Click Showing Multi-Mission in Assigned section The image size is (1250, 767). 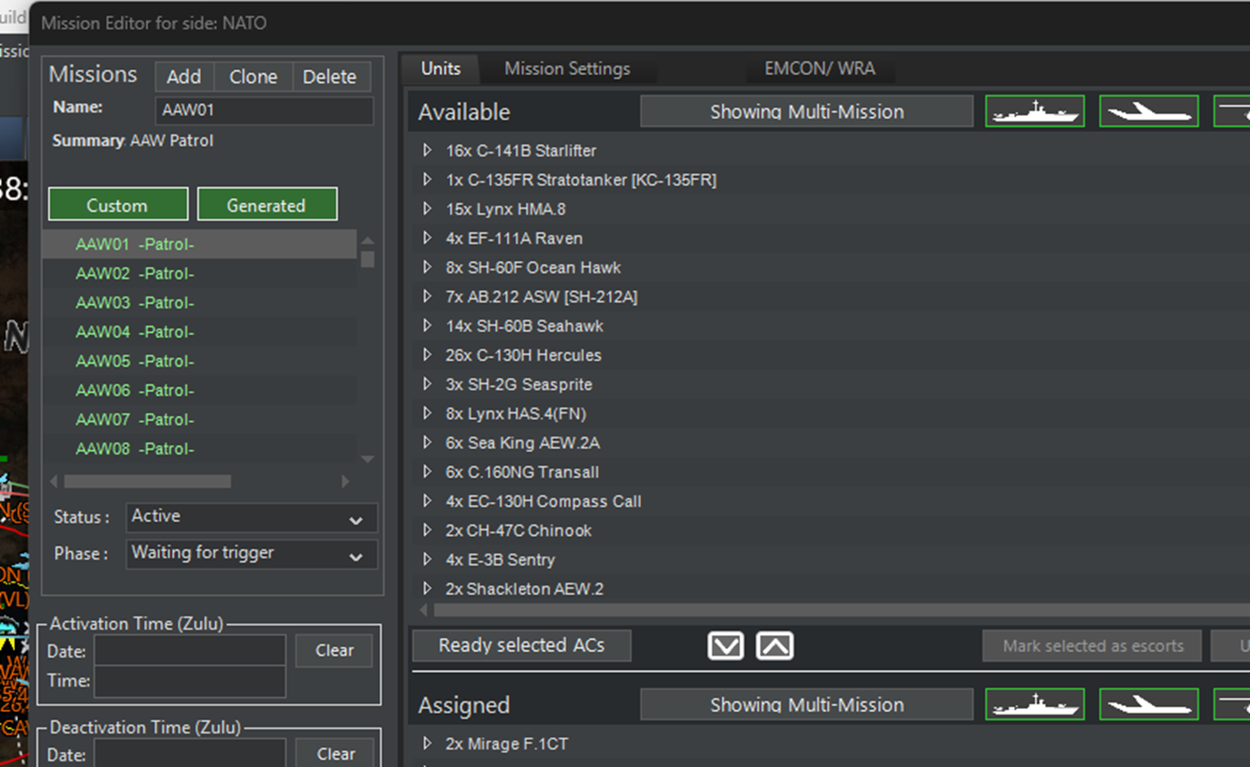(807, 704)
